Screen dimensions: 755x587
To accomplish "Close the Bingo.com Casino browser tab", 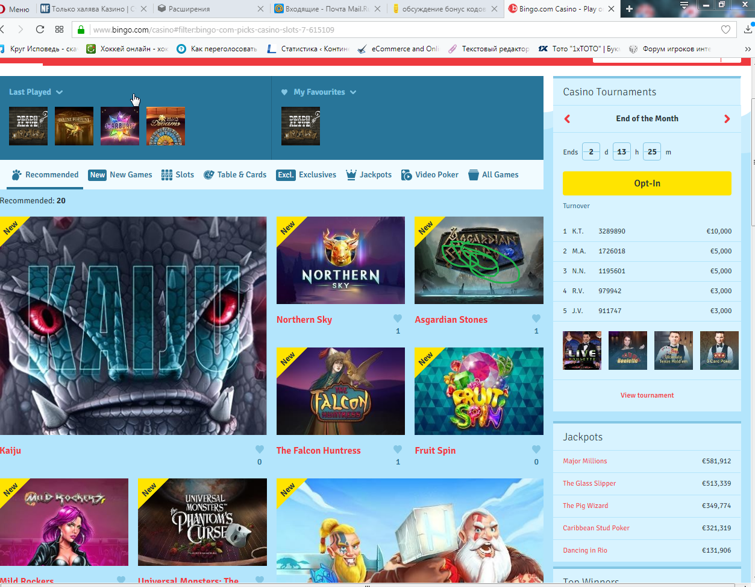I will click(x=610, y=9).
